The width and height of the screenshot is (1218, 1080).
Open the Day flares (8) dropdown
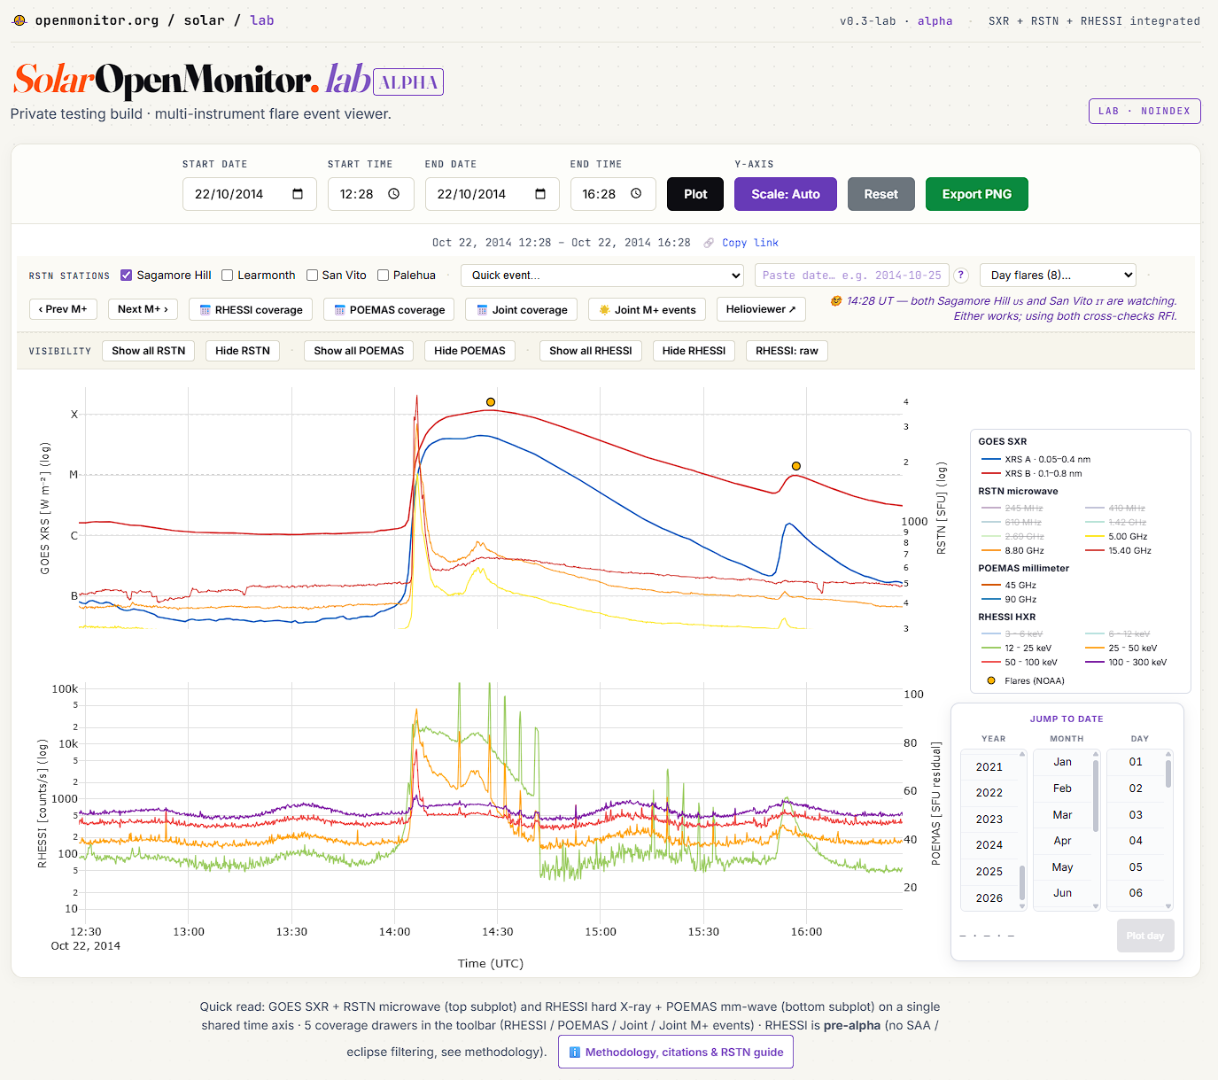coord(1058,276)
